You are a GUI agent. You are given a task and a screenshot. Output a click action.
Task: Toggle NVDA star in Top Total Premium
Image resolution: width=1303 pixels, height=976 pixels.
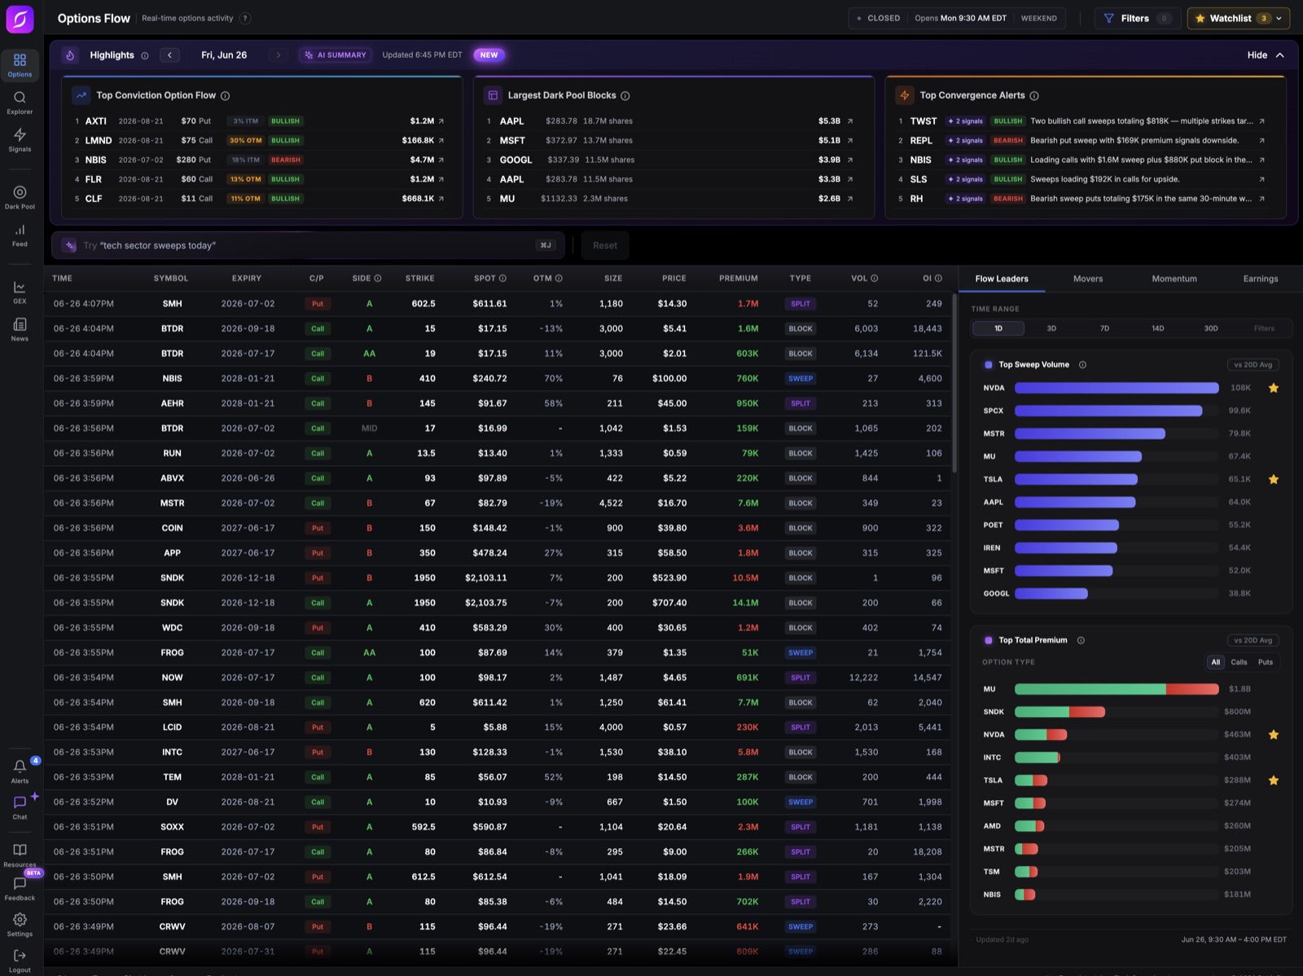(x=1274, y=735)
